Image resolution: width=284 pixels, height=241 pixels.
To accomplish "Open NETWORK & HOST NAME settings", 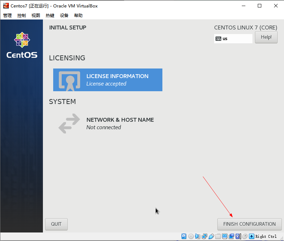I will pos(107,124).
